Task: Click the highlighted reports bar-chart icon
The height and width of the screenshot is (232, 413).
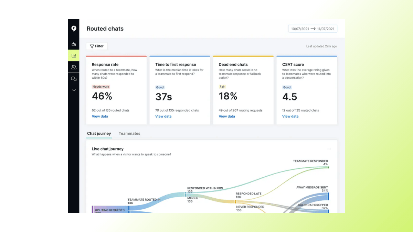Action: tap(74, 55)
